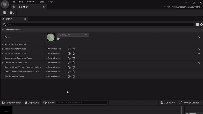Add element to Scalar Parameter Values

pos(69,49)
